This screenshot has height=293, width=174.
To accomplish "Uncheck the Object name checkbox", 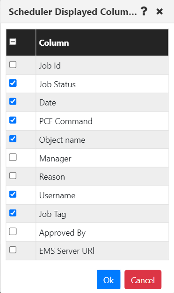I will click(13, 139).
